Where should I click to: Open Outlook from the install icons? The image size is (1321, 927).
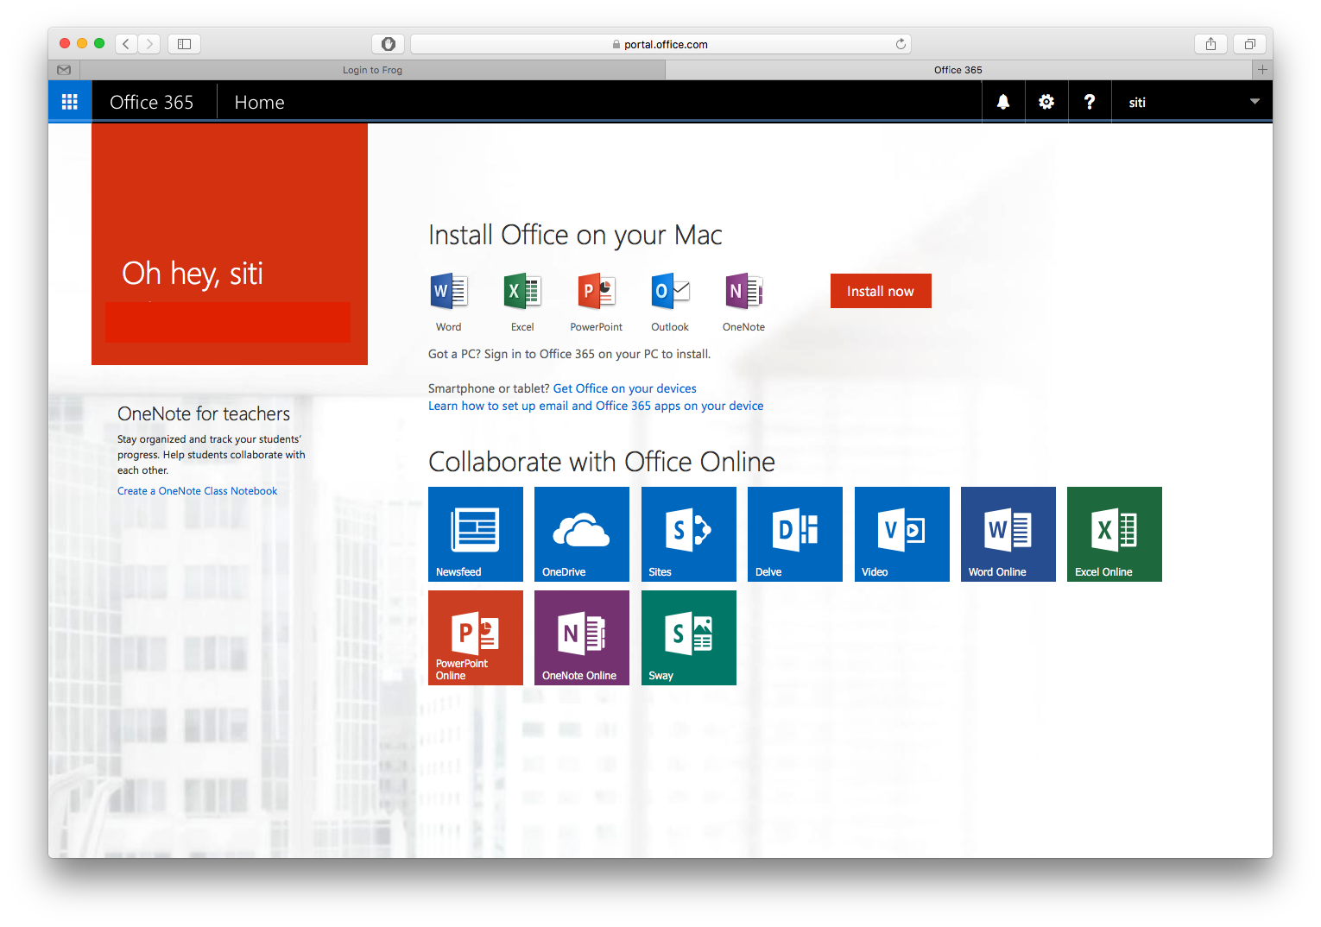click(669, 293)
